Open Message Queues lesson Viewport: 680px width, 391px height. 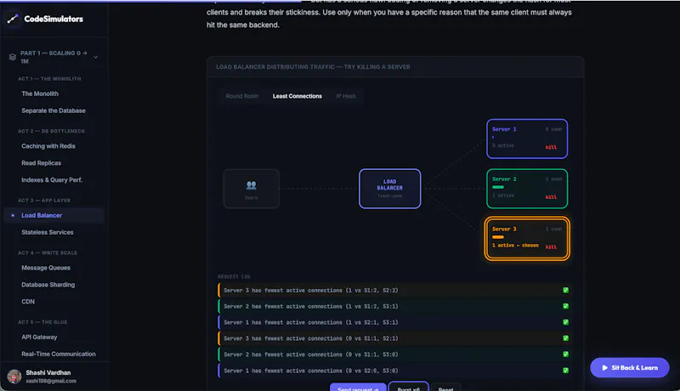click(x=46, y=268)
